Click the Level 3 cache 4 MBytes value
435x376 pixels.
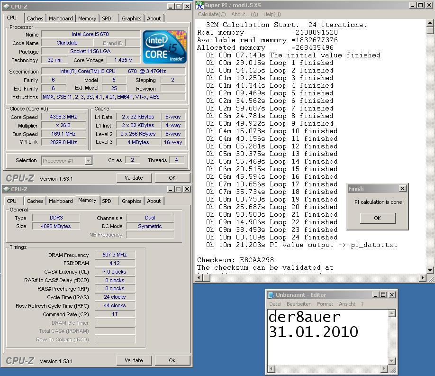[x=138, y=142]
